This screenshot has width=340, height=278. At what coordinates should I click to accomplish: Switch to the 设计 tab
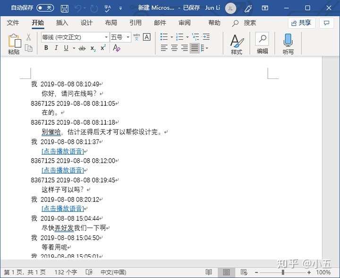86,23
